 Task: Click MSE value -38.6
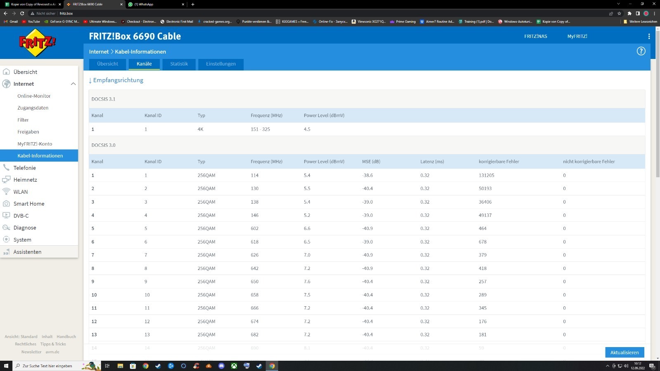tap(368, 175)
